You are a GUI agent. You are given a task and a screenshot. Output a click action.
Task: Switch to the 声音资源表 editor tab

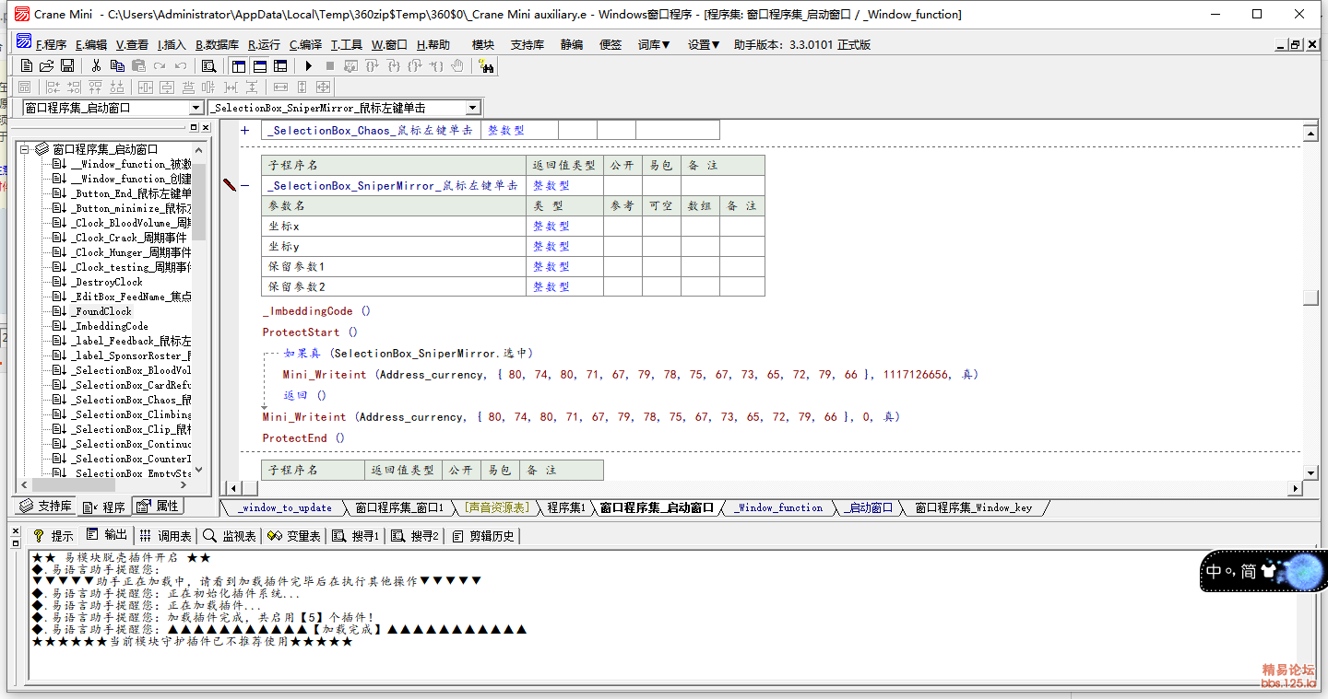coord(496,507)
